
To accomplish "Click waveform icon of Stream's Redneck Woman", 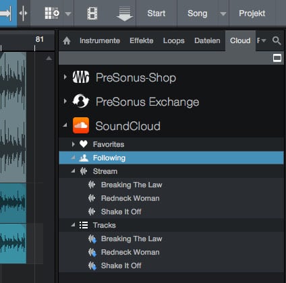I will pyautogui.click(x=92, y=198).
